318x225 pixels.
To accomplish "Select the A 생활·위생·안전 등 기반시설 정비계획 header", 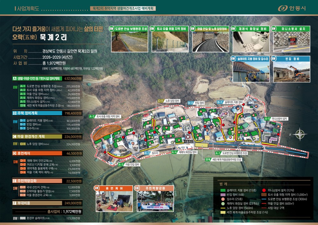I will coord(47,78).
